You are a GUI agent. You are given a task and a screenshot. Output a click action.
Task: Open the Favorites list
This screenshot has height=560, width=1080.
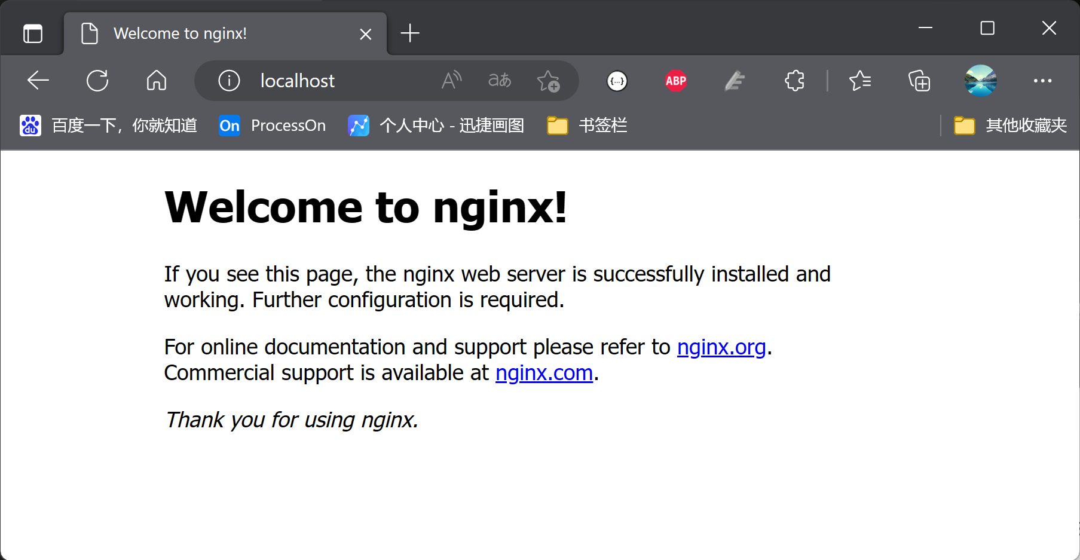pos(859,81)
